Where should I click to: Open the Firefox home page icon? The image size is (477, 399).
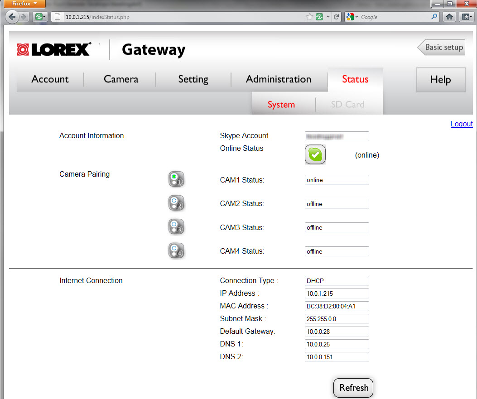(449, 17)
